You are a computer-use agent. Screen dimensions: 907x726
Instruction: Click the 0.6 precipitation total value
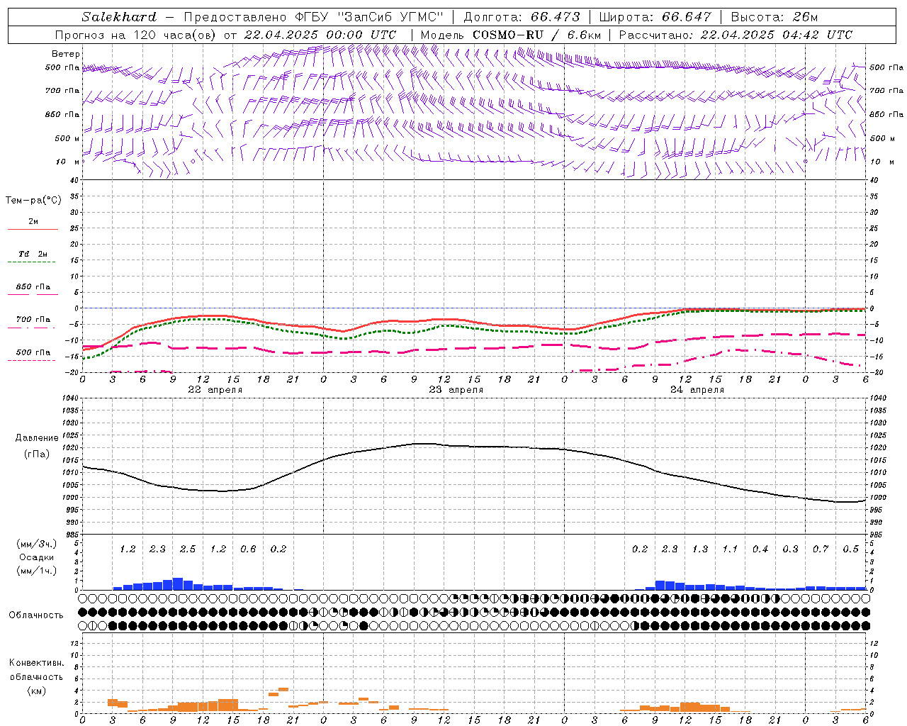point(248,549)
